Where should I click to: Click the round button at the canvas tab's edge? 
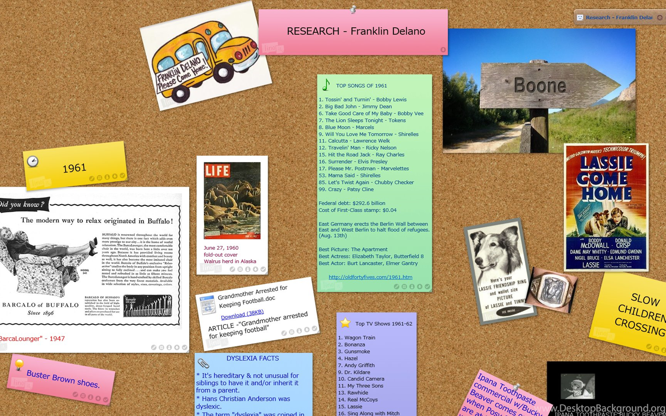[660, 18]
